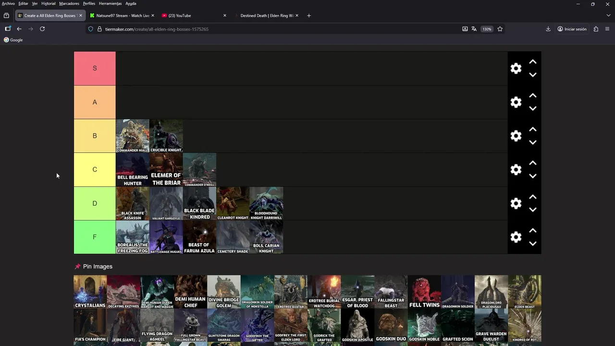Viewport: 615px width, 346px height.
Task: Open the browser application menu
Action: pyautogui.click(x=608, y=29)
